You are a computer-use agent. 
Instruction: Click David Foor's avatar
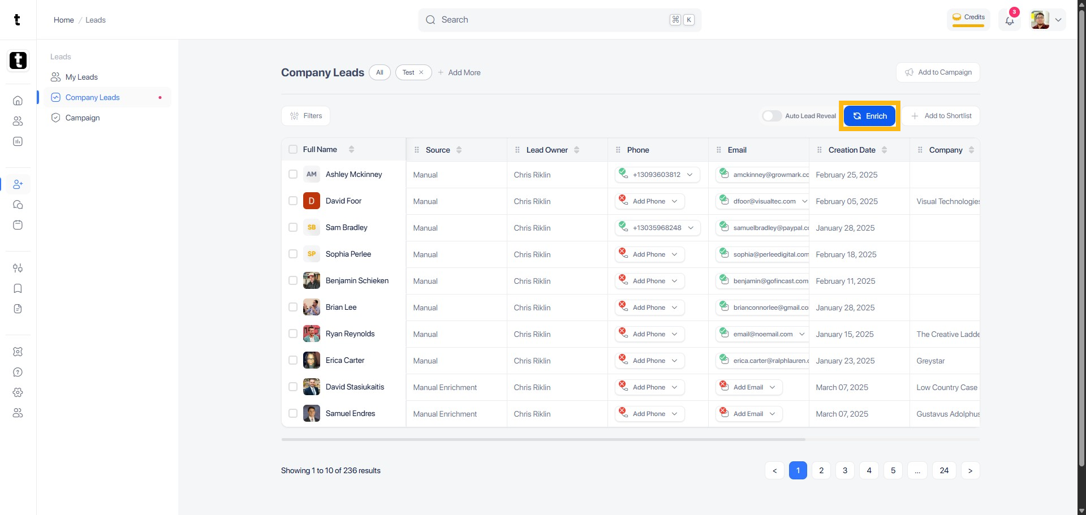click(x=312, y=201)
